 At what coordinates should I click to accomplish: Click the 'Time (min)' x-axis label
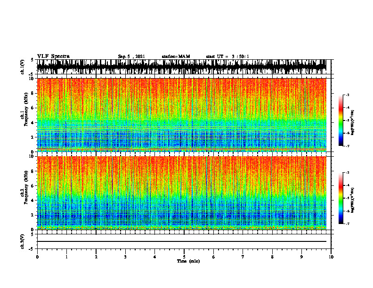188,261
